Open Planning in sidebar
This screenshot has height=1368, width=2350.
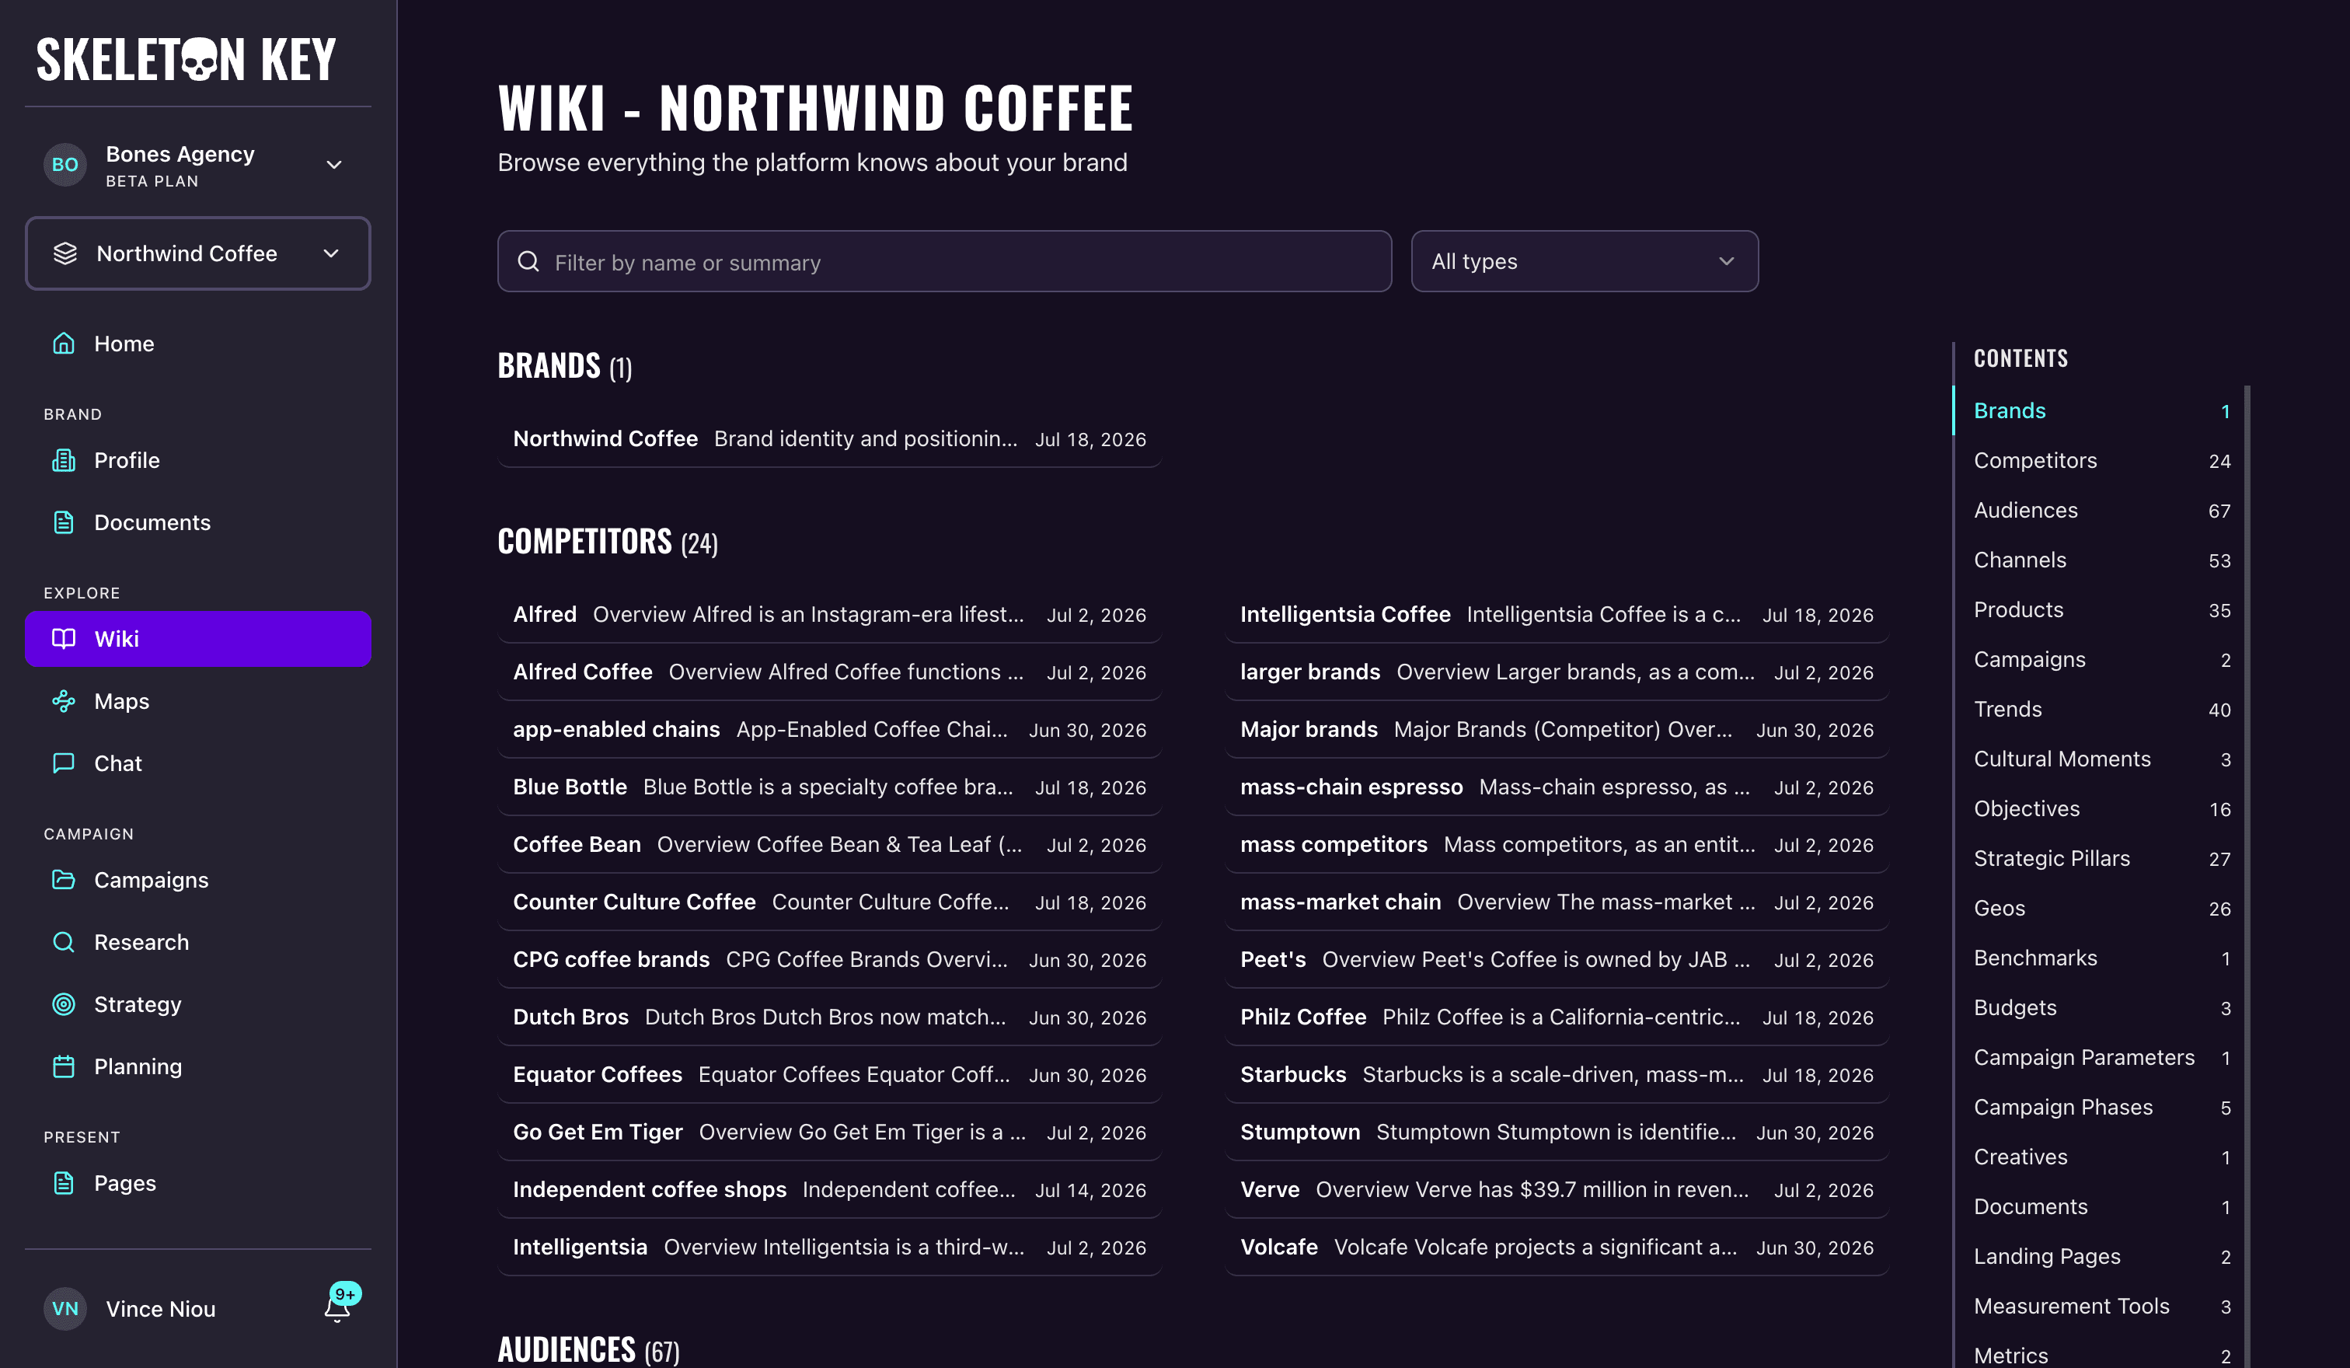pyautogui.click(x=197, y=1066)
